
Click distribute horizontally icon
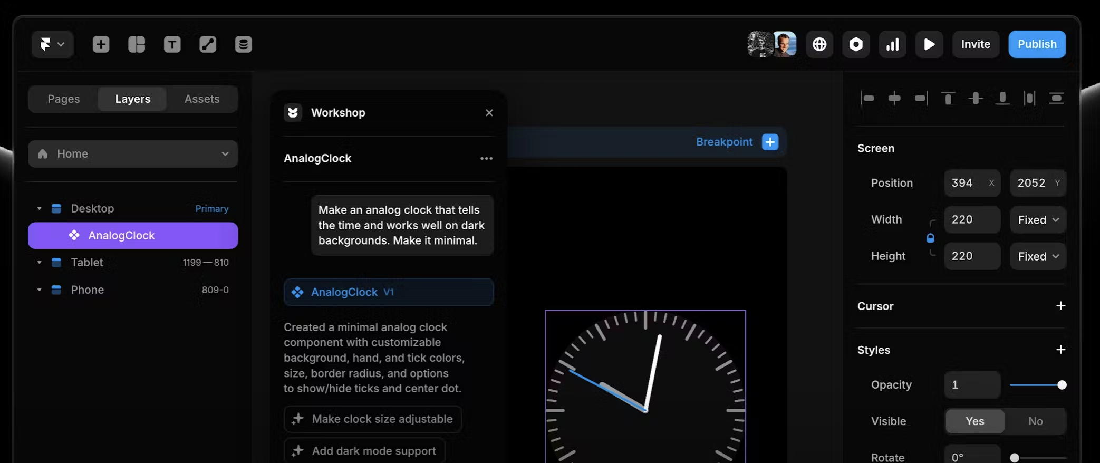point(1029,99)
